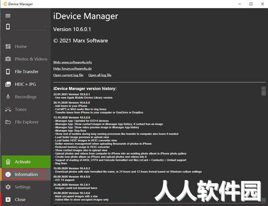
Task: Click the '24.08.2020 Version 10.3.0.0' entry
Action: (x=71, y=193)
